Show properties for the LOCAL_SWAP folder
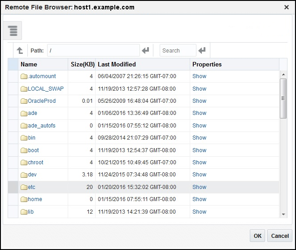The image size is (296, 250). [199, 89]
